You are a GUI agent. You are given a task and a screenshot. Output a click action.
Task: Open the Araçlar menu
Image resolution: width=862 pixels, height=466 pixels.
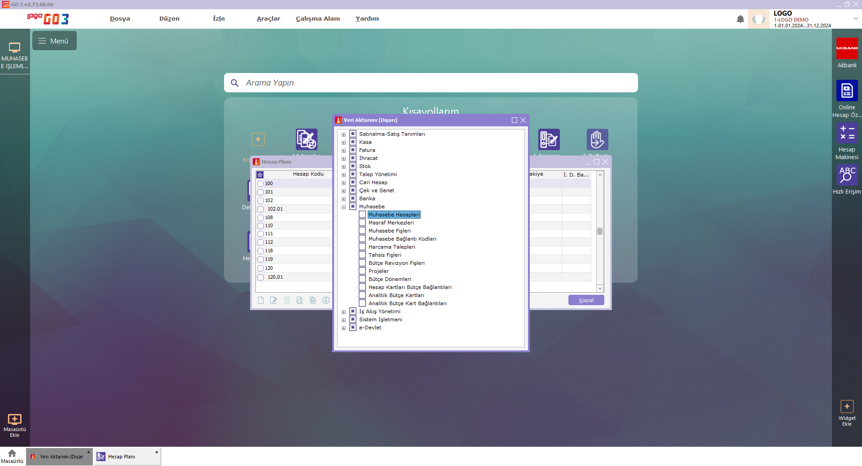pos(268,18)
